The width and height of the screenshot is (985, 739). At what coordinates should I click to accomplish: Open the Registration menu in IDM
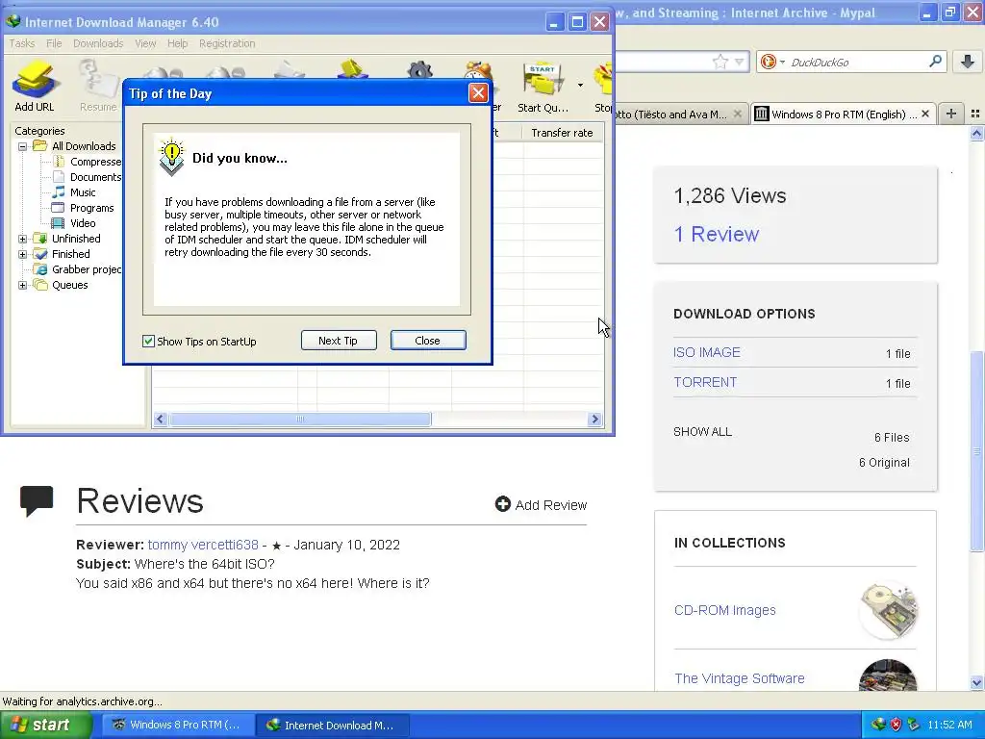click(x=227, y=43)
